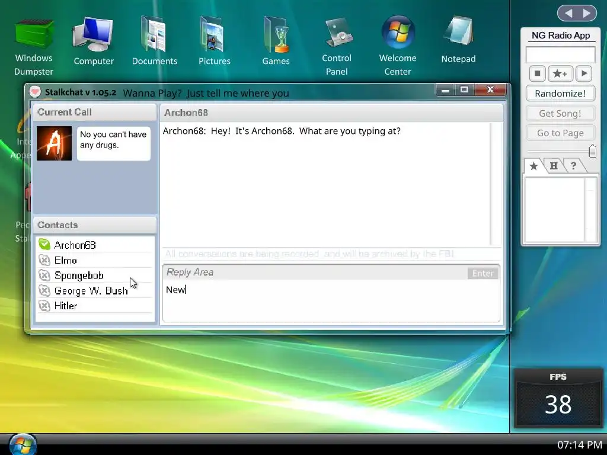Click the left arrow on sidebar toggle
The width and height of the screenshot is (607, 455).
[x=568, y=14]
